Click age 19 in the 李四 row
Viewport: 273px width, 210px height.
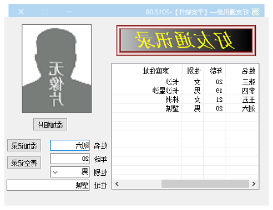[219, 91]
